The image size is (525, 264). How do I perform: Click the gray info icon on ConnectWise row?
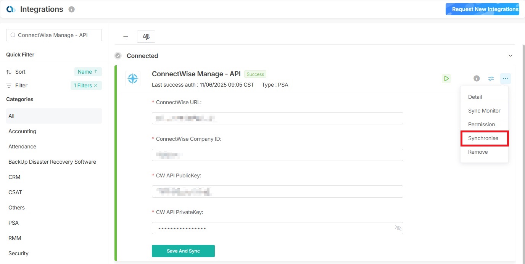tap(477, 79)
